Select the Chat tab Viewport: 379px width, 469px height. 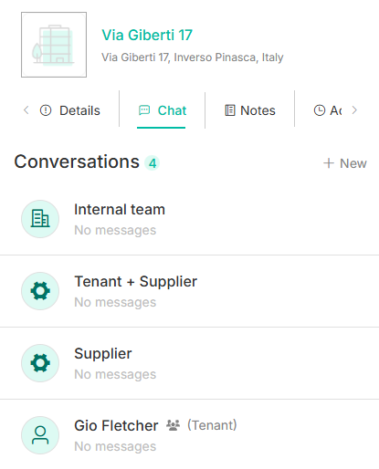pyautogui.click(x=163, y=110)
